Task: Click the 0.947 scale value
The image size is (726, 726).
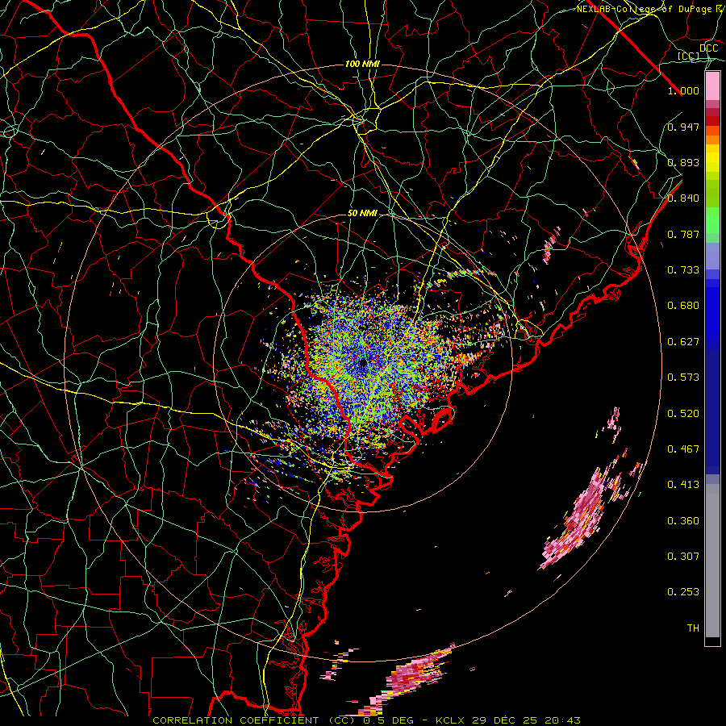Action: tap(683, 127)
